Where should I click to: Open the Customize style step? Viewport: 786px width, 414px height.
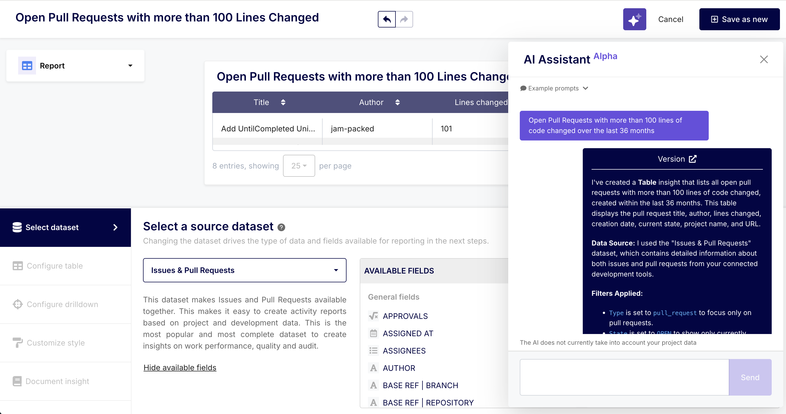tap(56, 343)
